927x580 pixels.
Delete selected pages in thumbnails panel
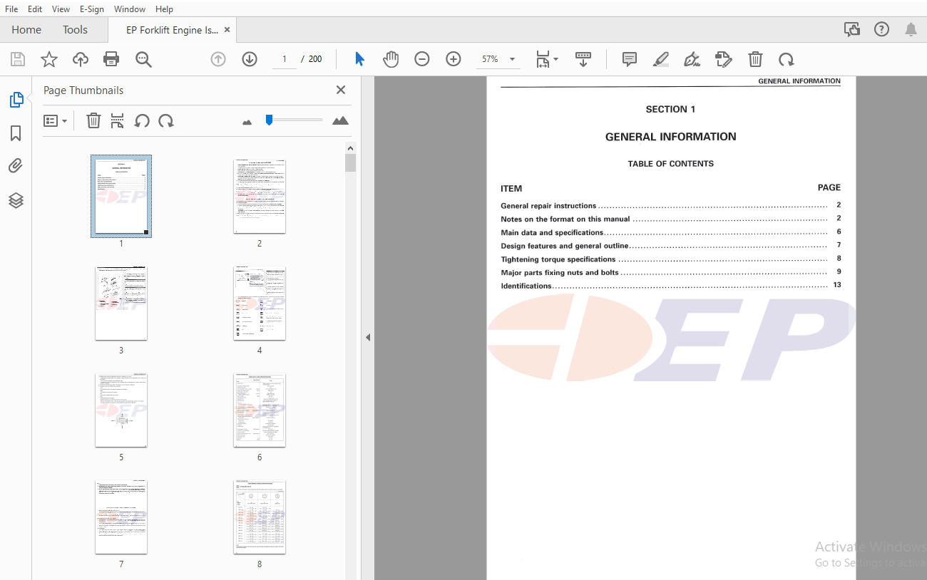[93, 120]
